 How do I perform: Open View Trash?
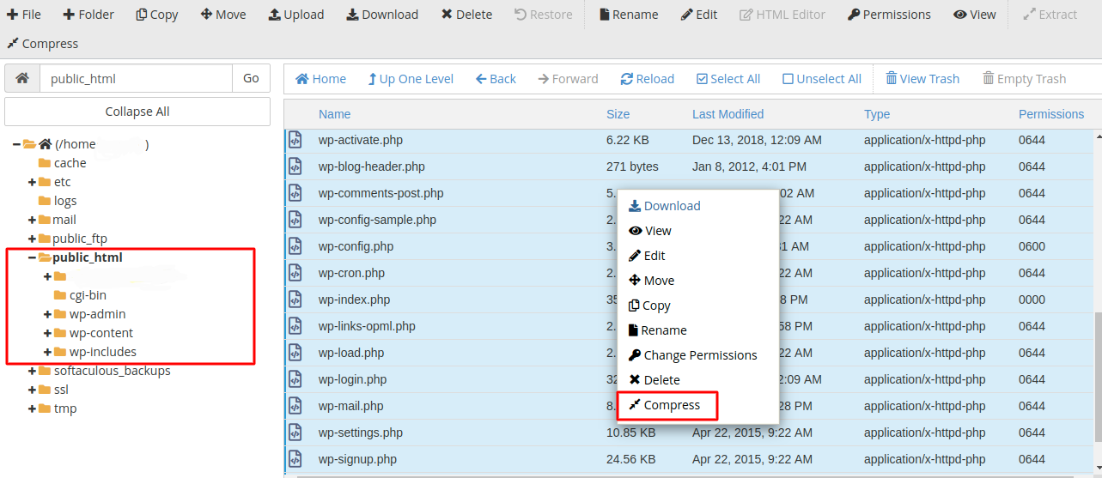point(922,79)
